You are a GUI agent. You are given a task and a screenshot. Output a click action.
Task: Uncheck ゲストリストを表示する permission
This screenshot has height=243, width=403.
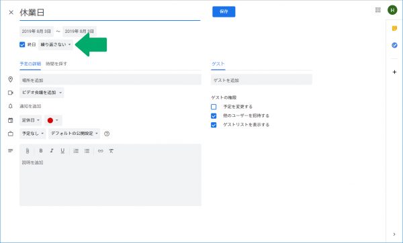(214, 125)
